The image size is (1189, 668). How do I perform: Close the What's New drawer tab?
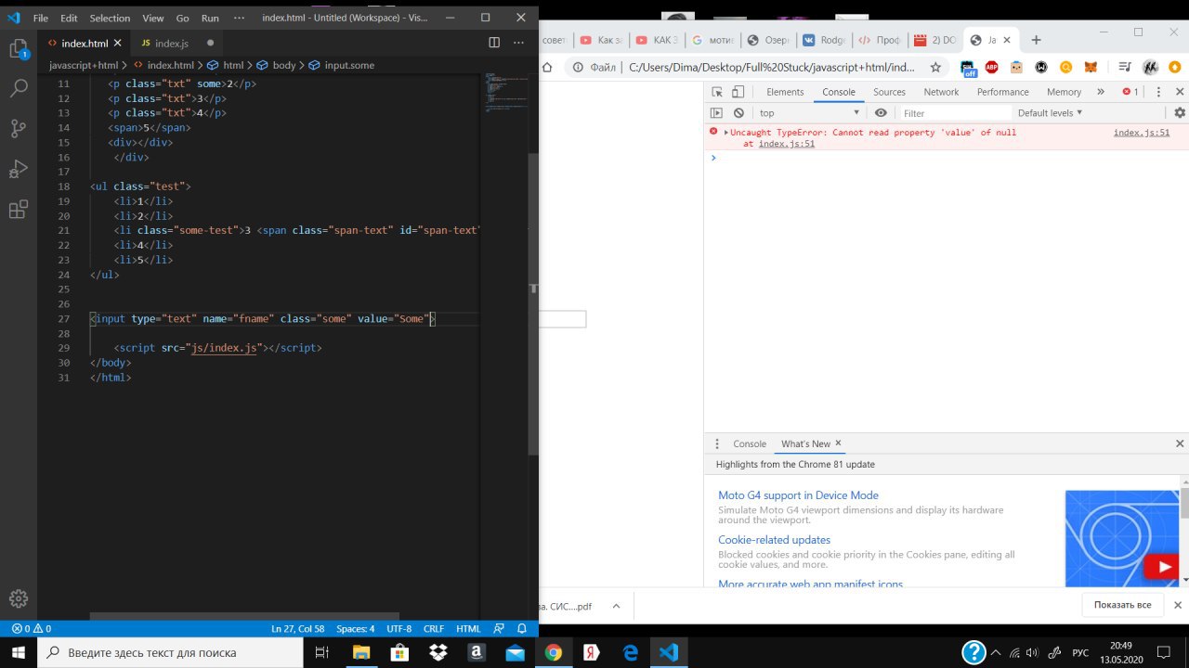point(838,443)
